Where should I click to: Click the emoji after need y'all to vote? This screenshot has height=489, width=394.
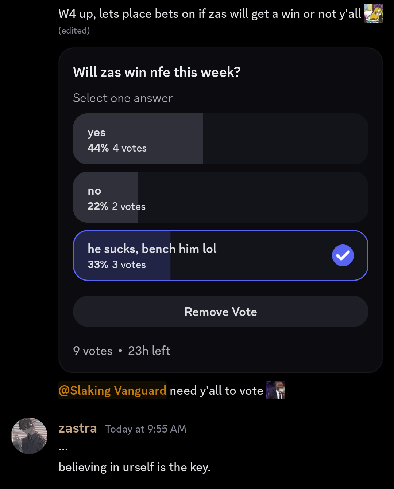pos(275,390)
